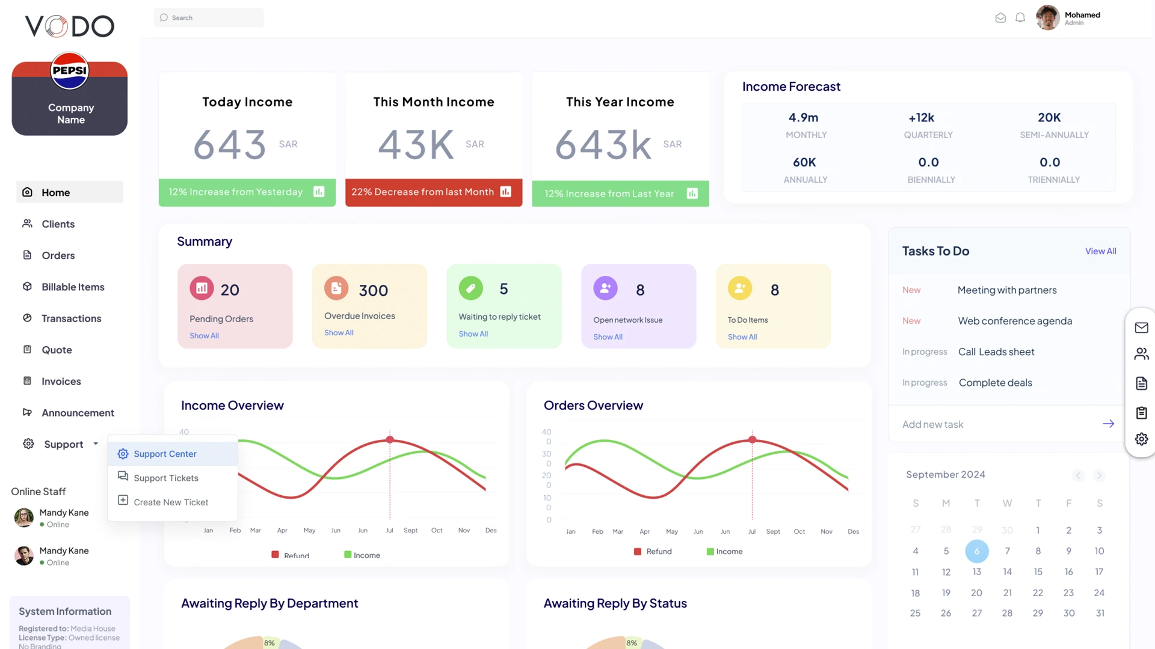Click chart icon on This Year Income banner
Image resolution: width=1155 pixels, height=649 pixels.
tap(692, 193)
